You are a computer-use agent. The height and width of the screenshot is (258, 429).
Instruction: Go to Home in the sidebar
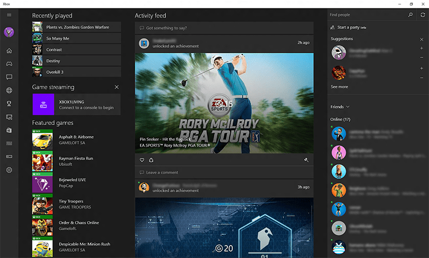tap(9, 51)
